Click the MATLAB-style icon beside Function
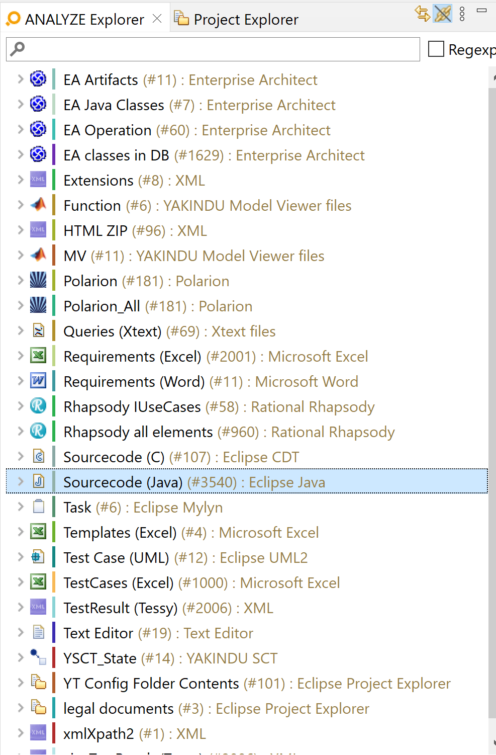Screen dimensions: 496x755 38,205
